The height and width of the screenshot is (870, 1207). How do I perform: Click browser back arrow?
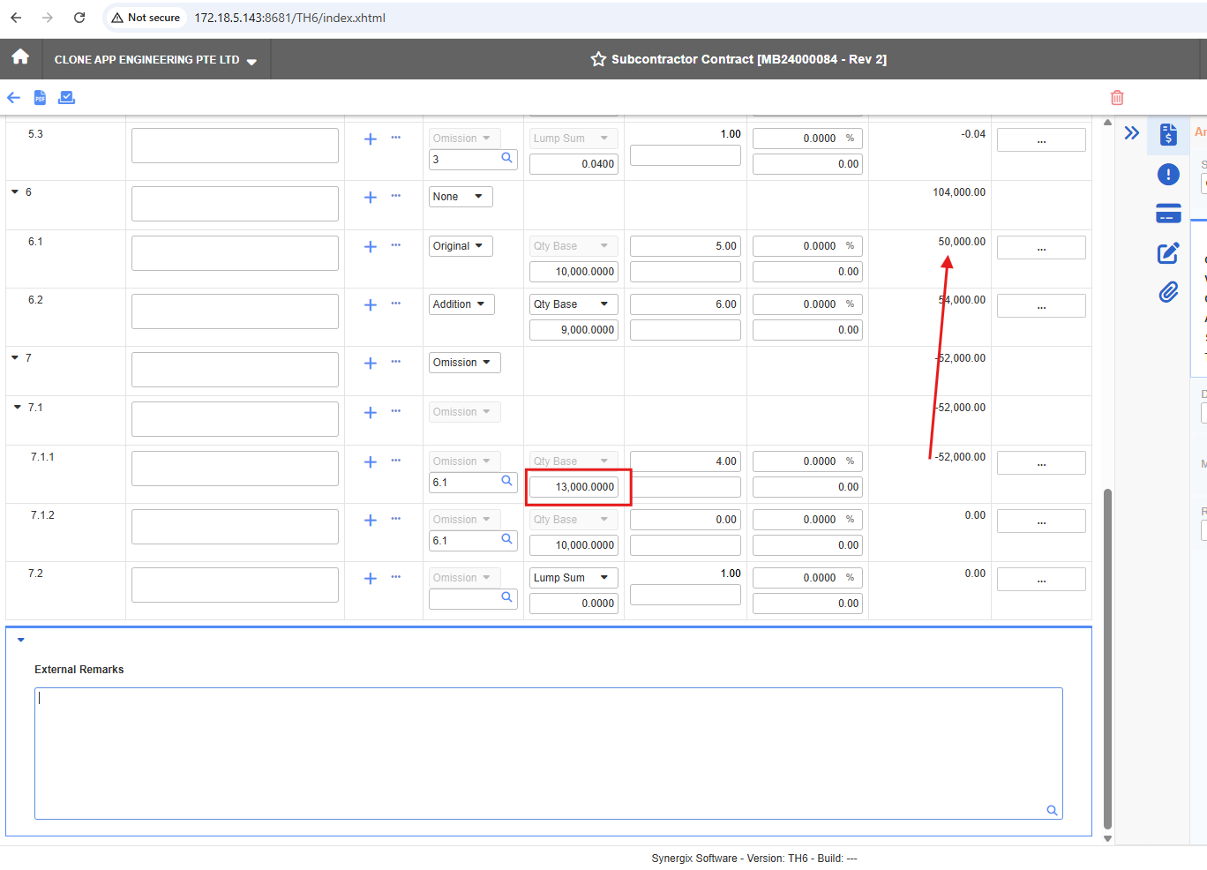pyautogui.click(x=16, y=18)
